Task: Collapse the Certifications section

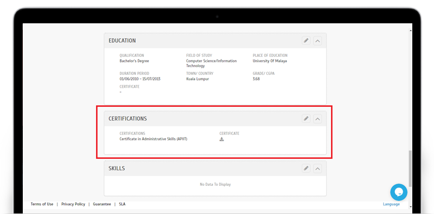Action: pos(317,119)
